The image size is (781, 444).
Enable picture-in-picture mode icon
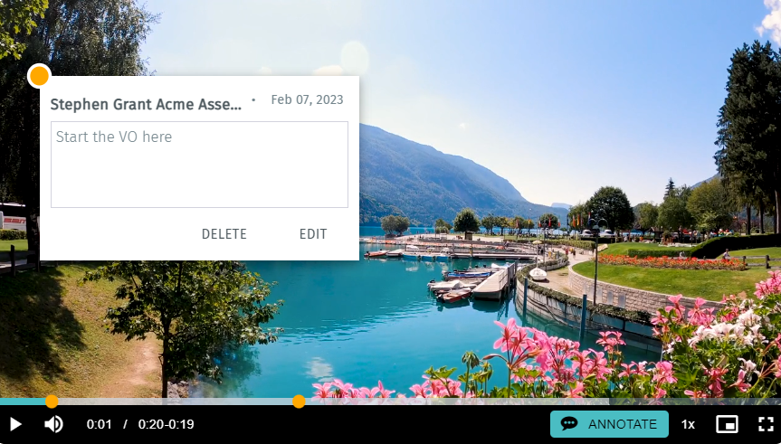pos(727,425)
